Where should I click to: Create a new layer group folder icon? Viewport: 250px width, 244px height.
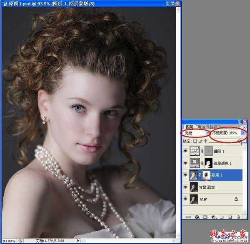222,217
